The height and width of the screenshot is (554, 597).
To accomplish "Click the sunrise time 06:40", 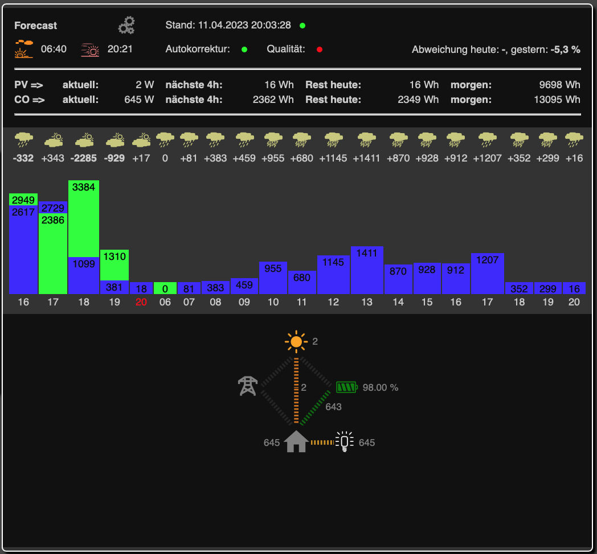I will [54, 49].
